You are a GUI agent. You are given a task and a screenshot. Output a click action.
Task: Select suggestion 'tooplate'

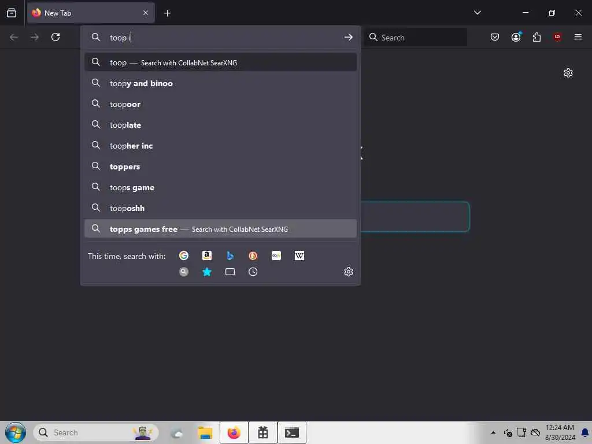coord(220,125)
